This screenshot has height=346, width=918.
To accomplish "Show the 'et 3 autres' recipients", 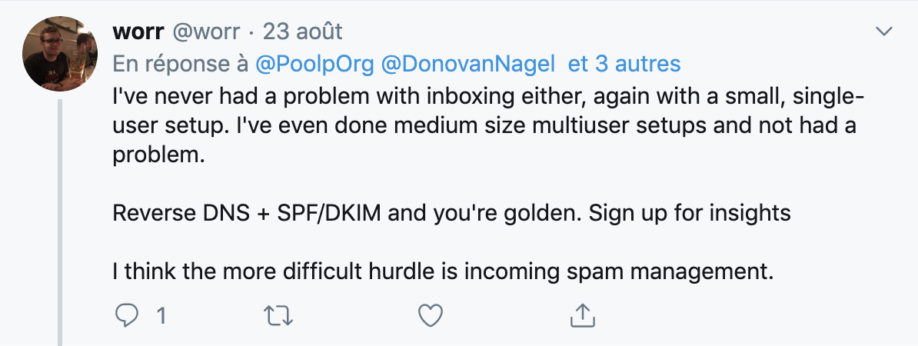I will pyautogui.click(x=624, y=64).
